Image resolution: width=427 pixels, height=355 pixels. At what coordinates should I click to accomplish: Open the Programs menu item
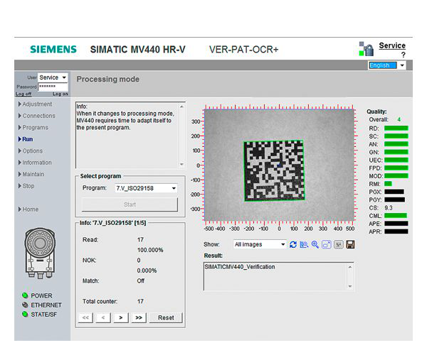coord(33,127)
